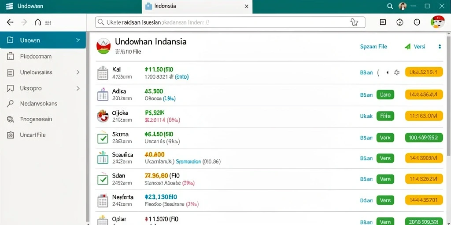The width and height of the screenshot is (451, 225).
Task: Expand the Uksopro sidebar chevron
Action: tap(78, 88)
